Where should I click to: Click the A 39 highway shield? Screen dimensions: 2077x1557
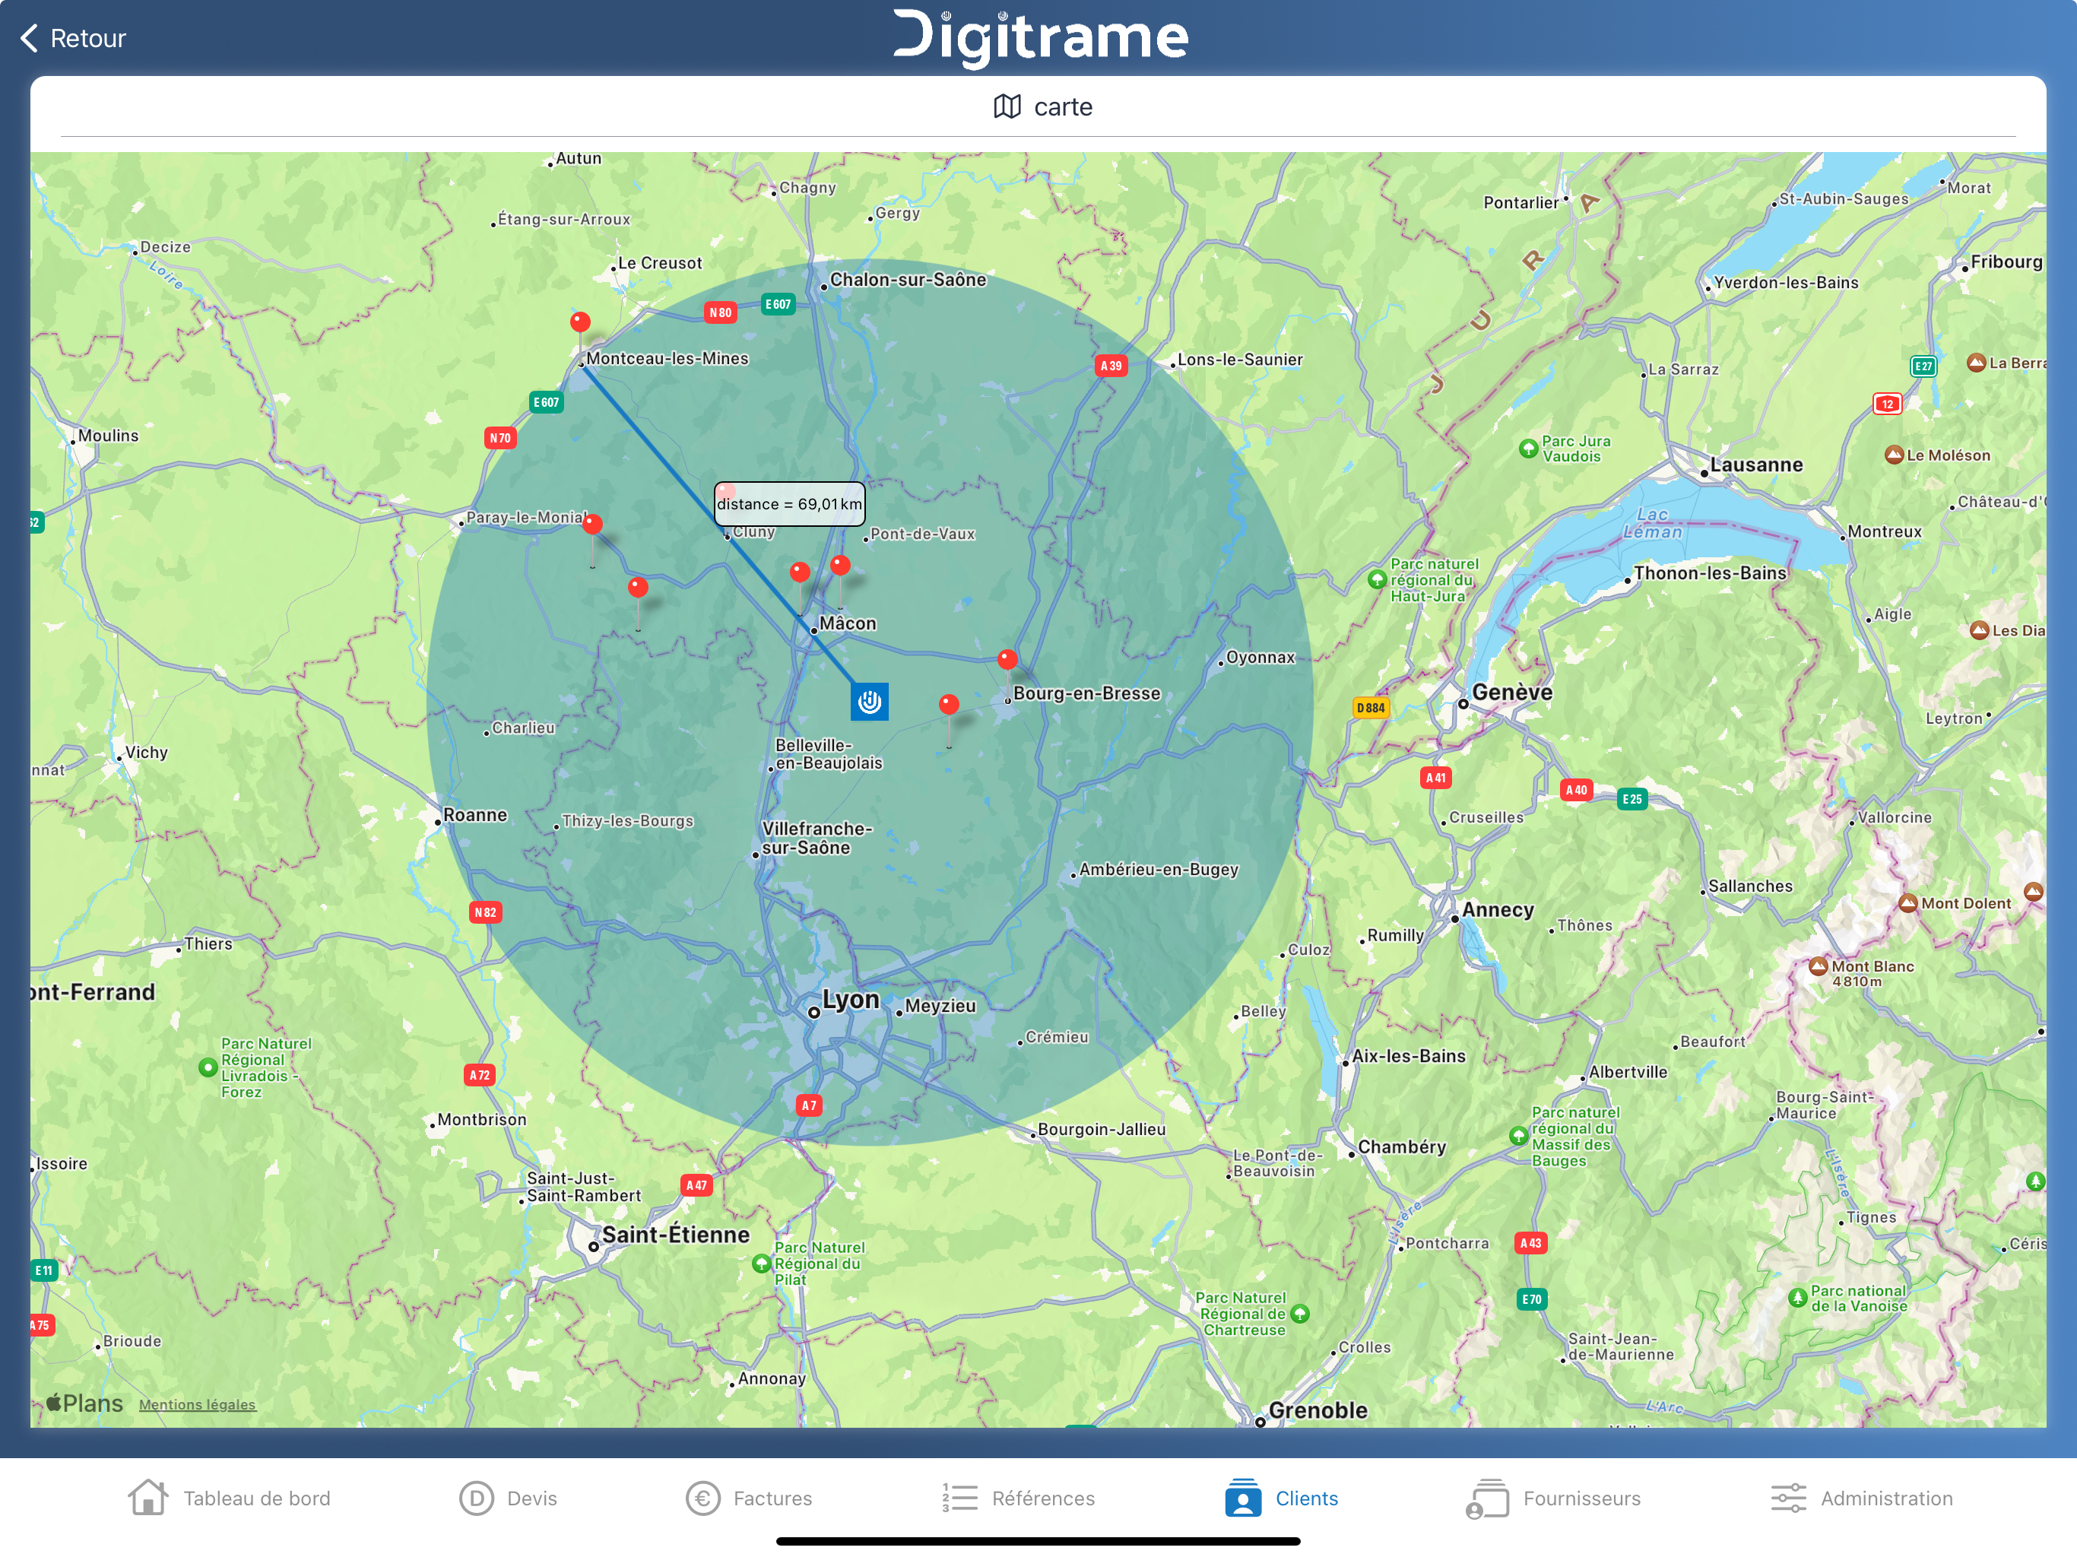1111,366
